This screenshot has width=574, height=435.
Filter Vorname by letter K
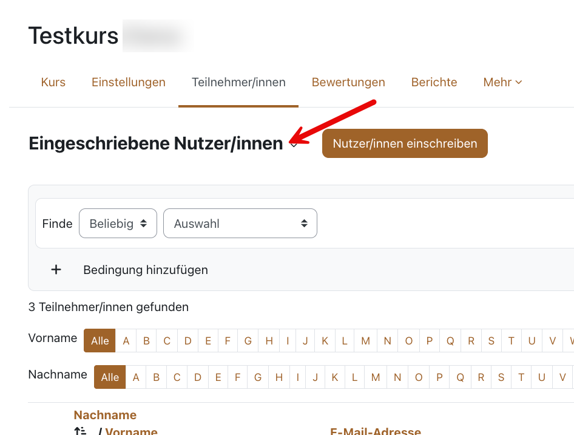coord(325,341)
